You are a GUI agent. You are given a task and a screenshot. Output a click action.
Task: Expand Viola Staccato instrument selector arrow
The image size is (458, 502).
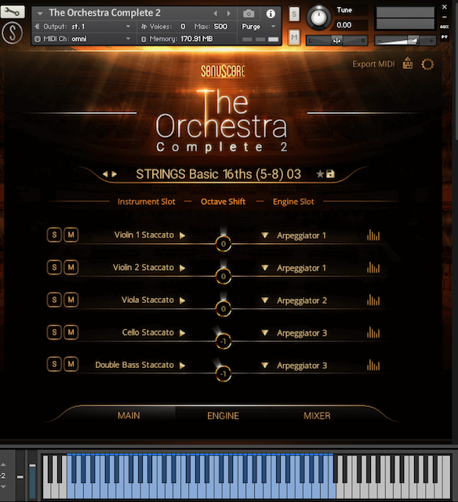pos(182,300)
